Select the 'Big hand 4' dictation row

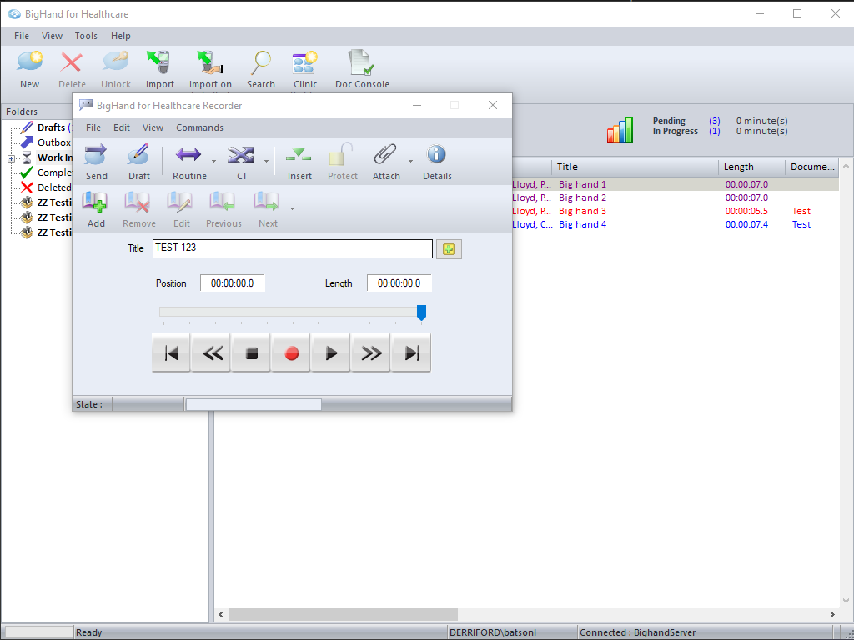pos(675,224)
